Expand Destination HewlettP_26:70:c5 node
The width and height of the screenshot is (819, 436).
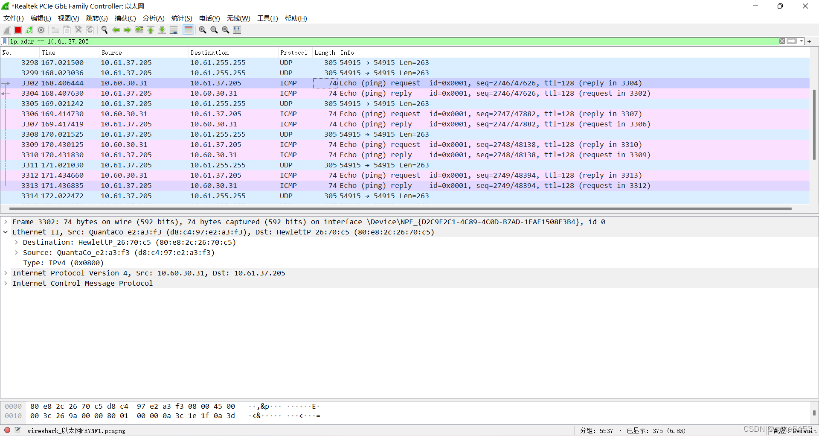tap(16, 243)
